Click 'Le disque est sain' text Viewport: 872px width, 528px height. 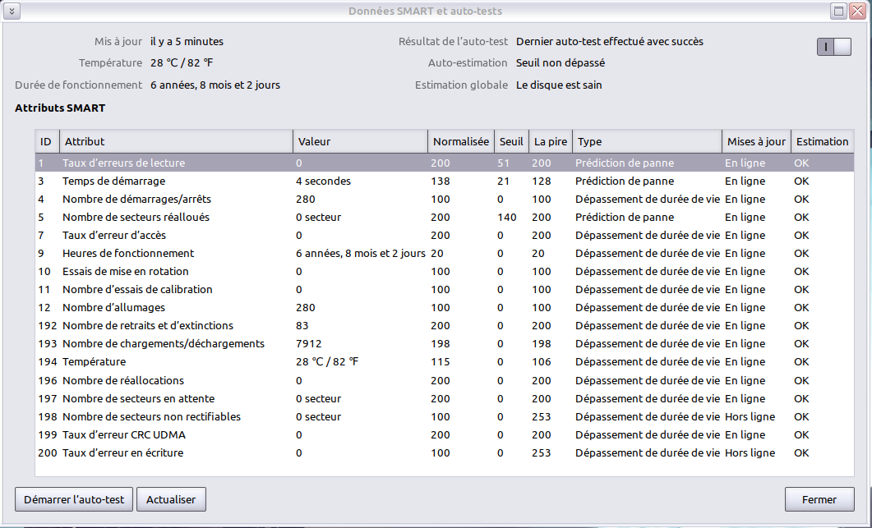[x=559, y=85]
